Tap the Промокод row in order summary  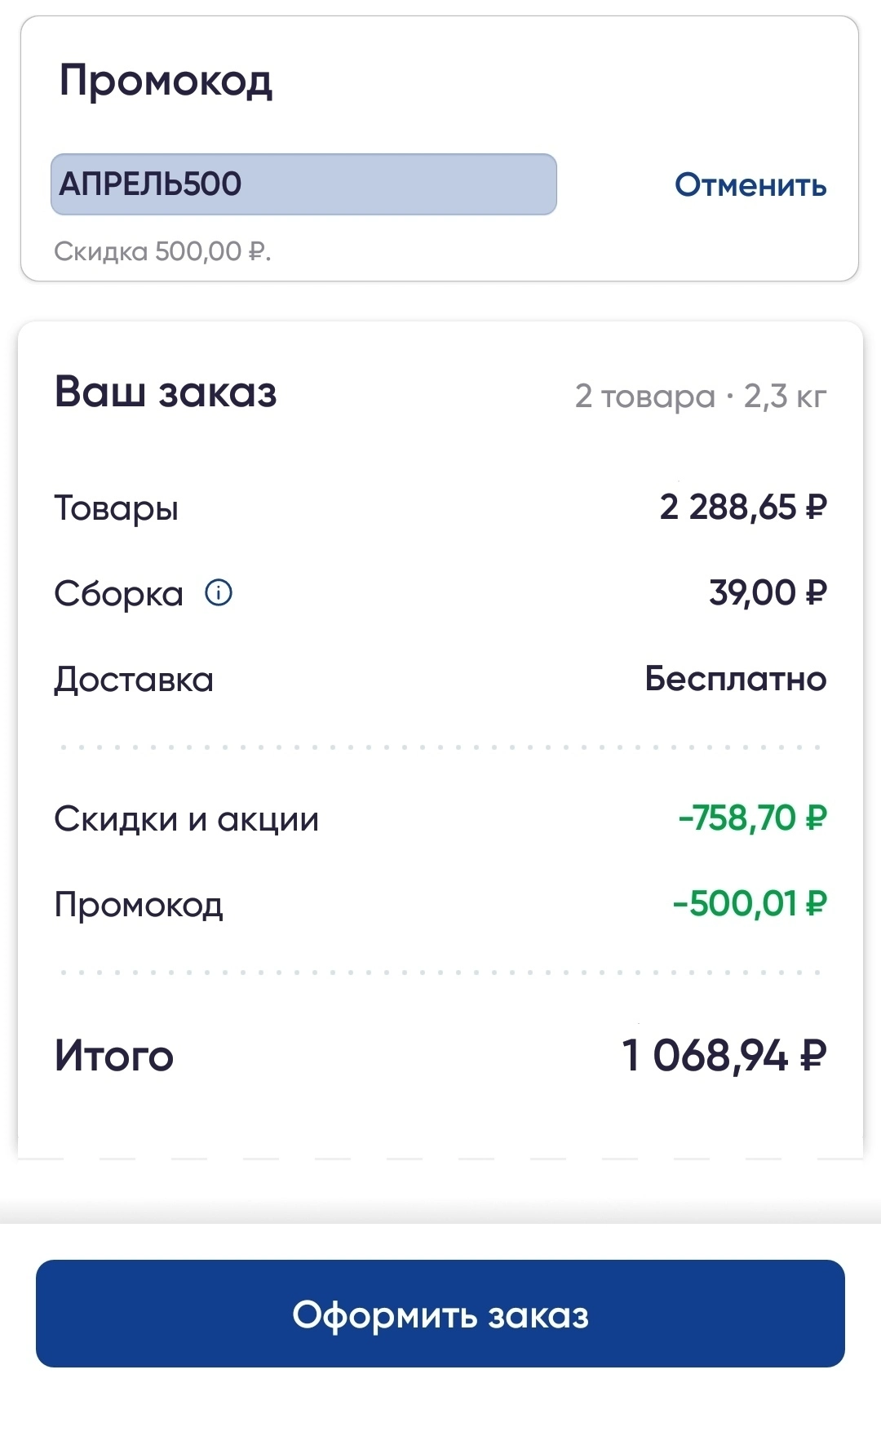[x=139, y=905]
